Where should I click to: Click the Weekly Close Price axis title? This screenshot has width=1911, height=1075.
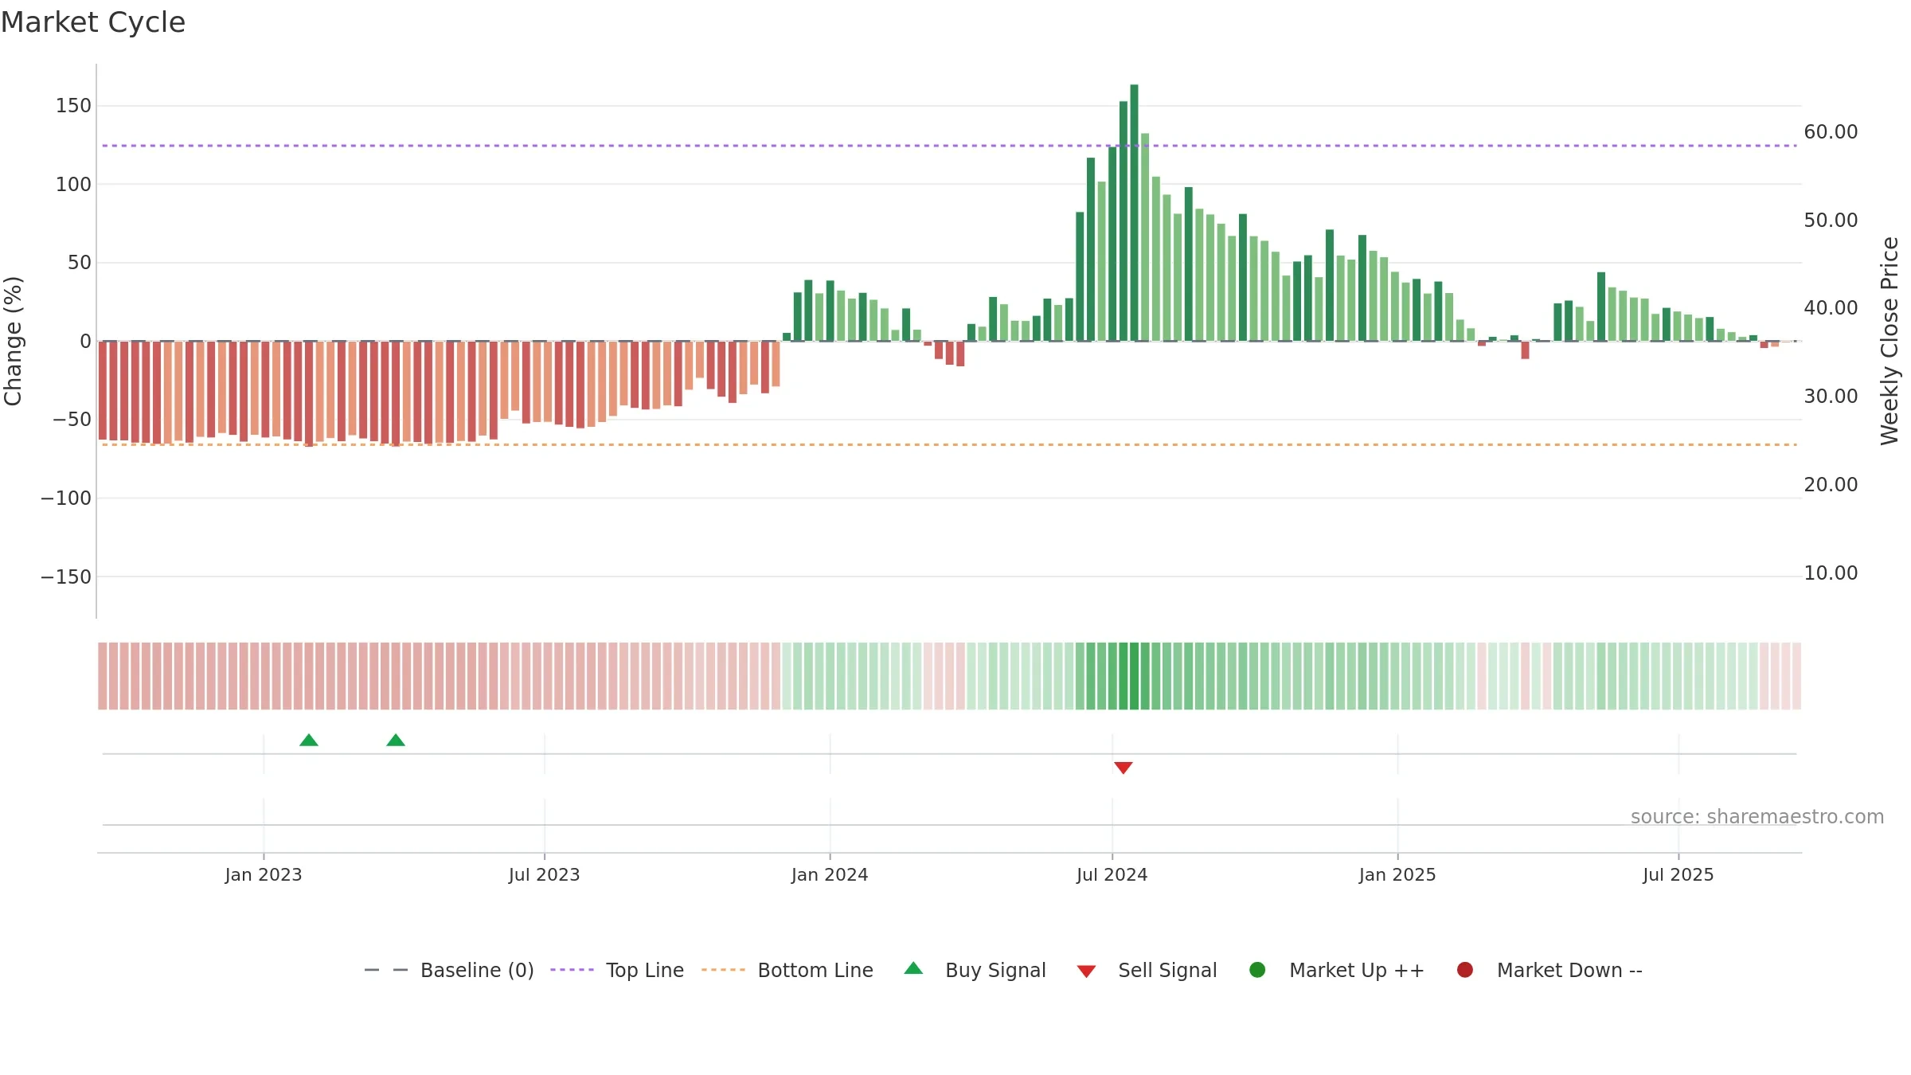[1890, 341]
